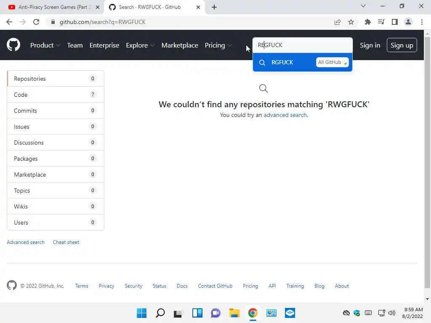Image resolution: width=431 pixels, height=323 pixels.
Task: Open the Cheat sheet link
Action: 66,242
